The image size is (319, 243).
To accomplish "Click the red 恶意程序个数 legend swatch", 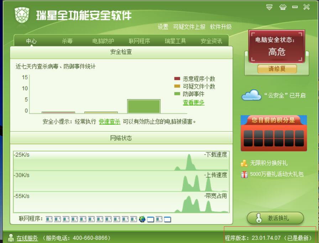I will [177, 79].
